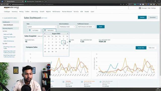Select August 16 in the calendar

click(x=52, y=45)
